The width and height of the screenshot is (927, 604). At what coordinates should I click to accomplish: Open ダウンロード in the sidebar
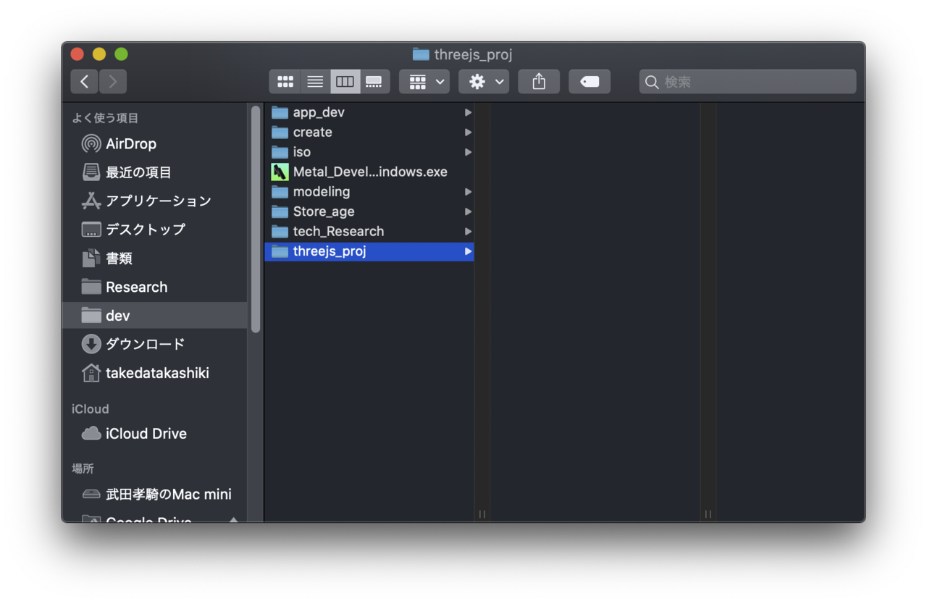pyautogui.click(x=154, y=344)
